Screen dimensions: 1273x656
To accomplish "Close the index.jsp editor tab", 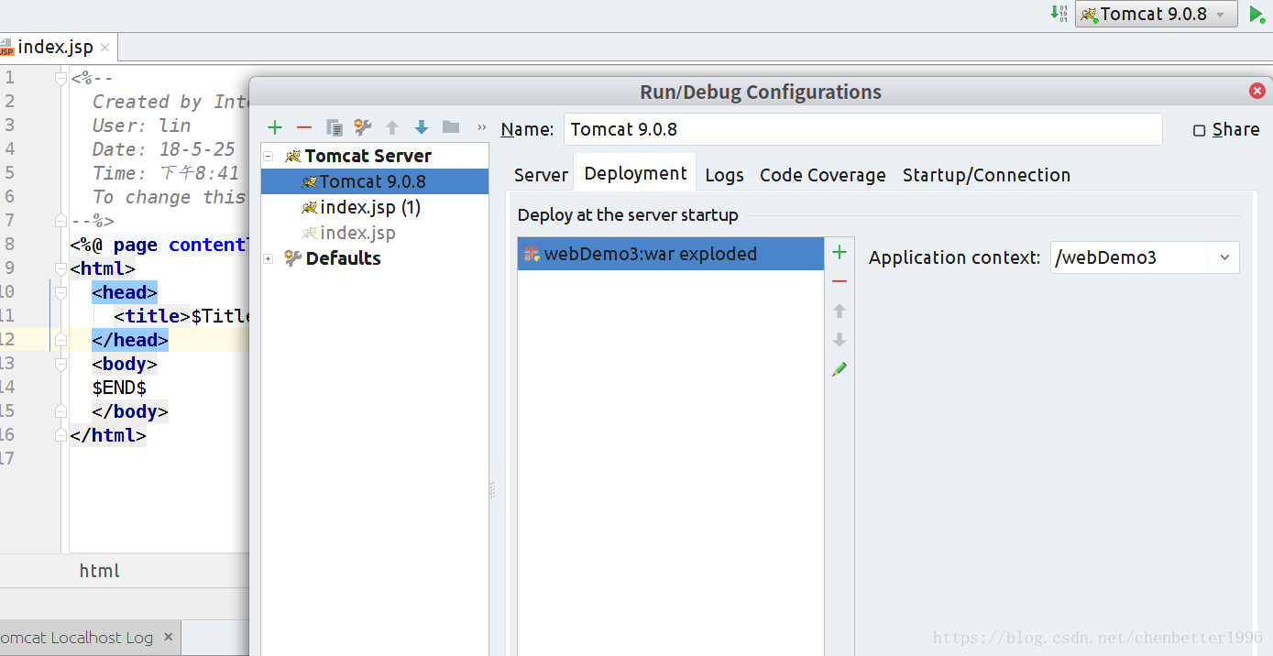I will [104, 48].
